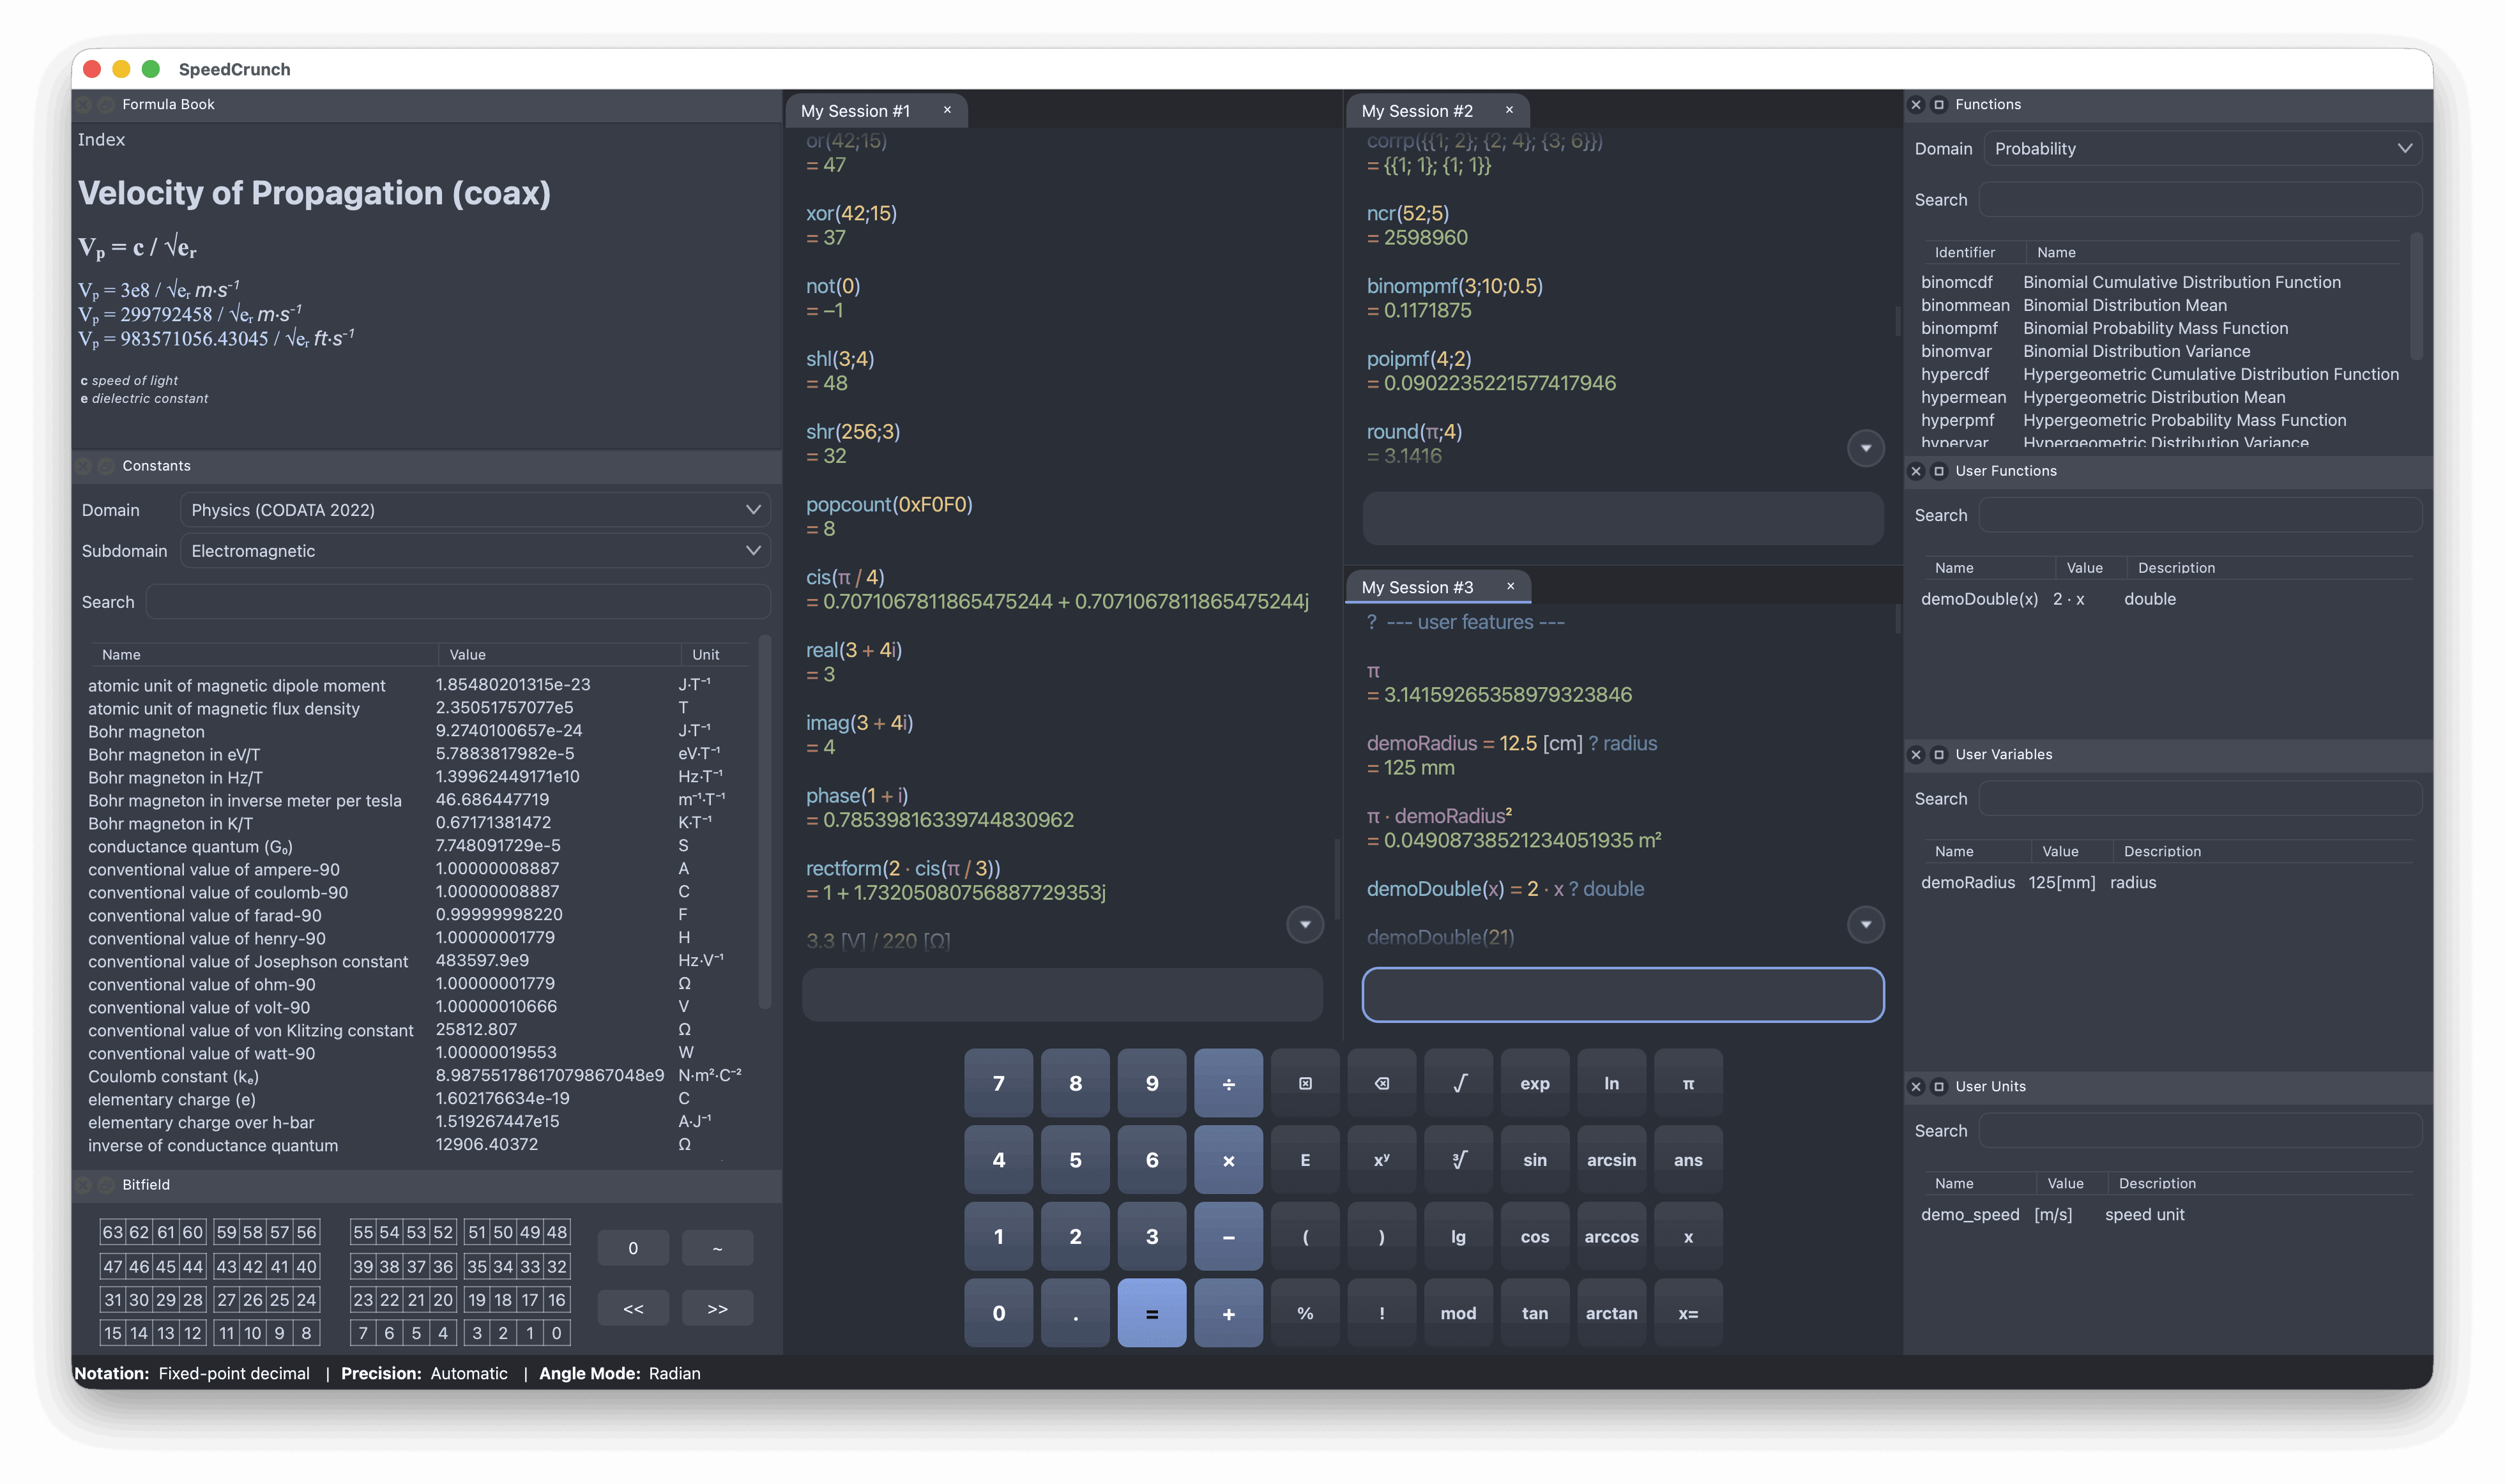Click scroll-to-bottom arrow in Session #2
The image size is (2505, 1484).
click(x=1865, y=448)
